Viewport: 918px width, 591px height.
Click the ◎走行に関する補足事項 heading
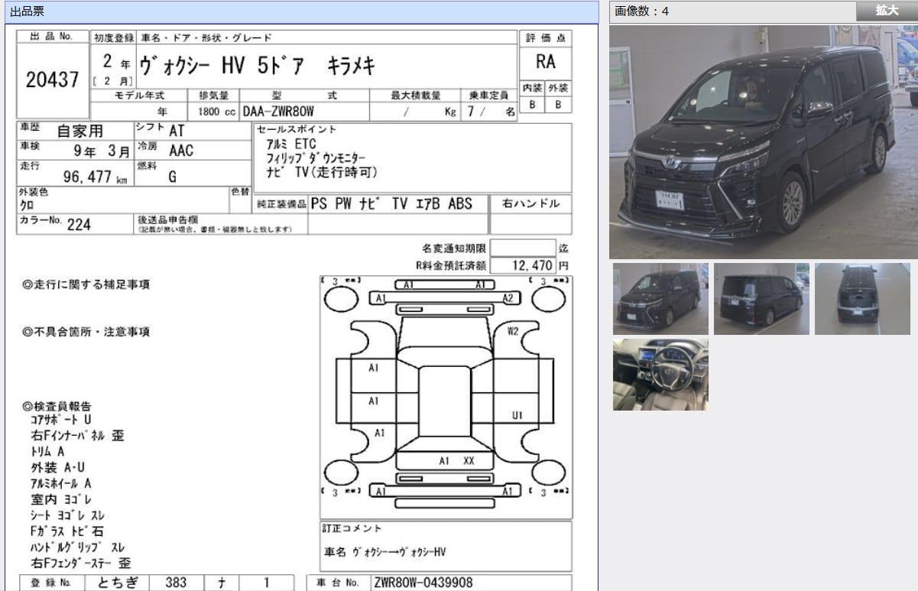coord(86,284)
